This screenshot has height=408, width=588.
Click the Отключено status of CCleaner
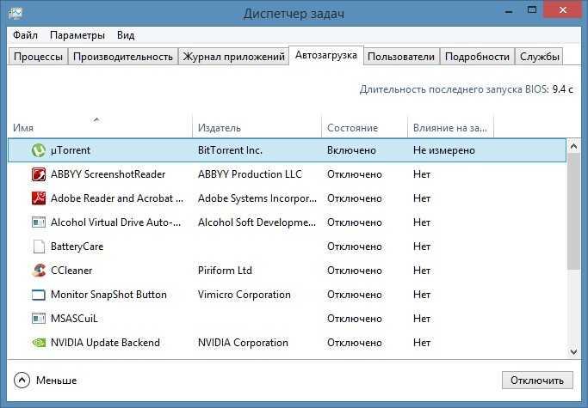(x=355, y=271)
